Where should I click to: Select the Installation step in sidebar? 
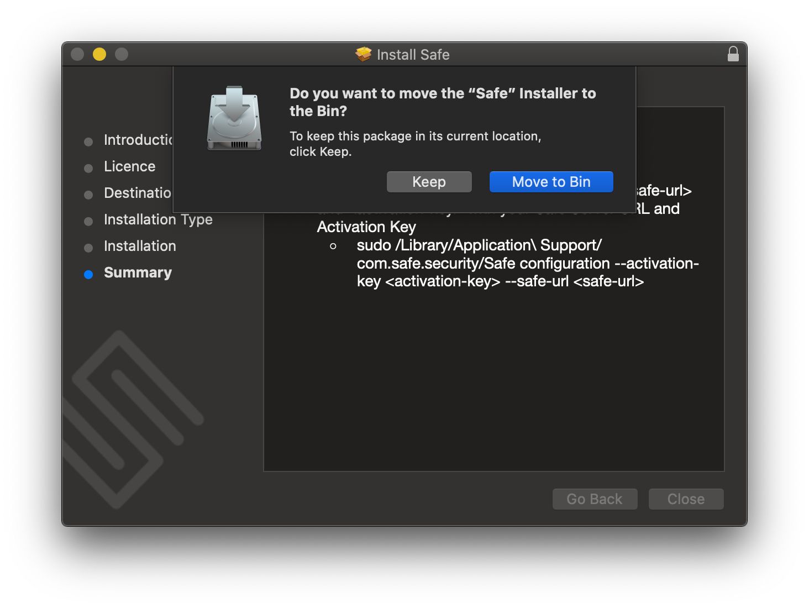pos(140,246)
